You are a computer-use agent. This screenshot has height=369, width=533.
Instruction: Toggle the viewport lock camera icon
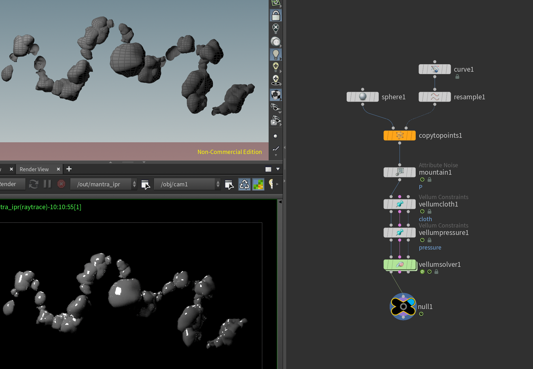(x=276, y=15)
